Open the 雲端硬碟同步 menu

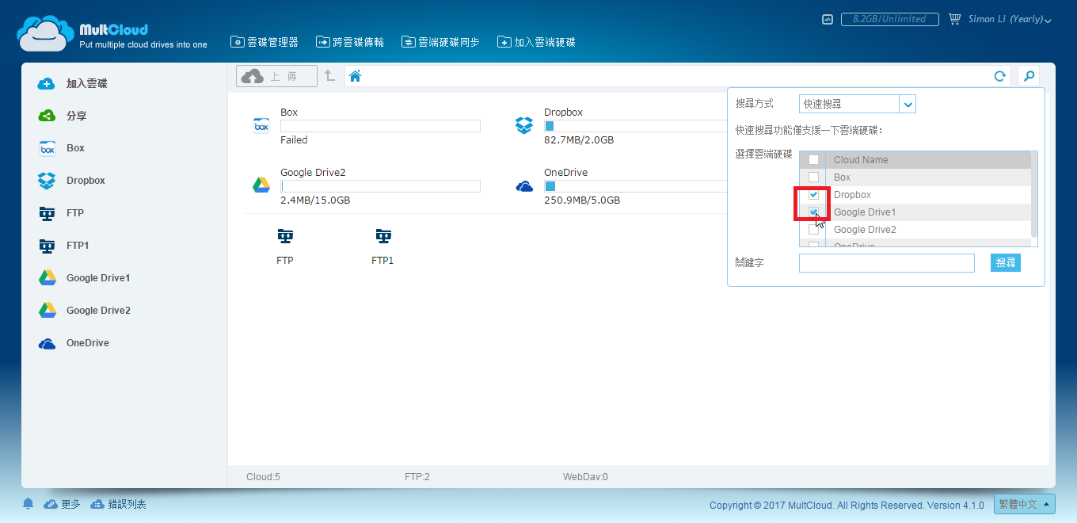coord(440,42)
